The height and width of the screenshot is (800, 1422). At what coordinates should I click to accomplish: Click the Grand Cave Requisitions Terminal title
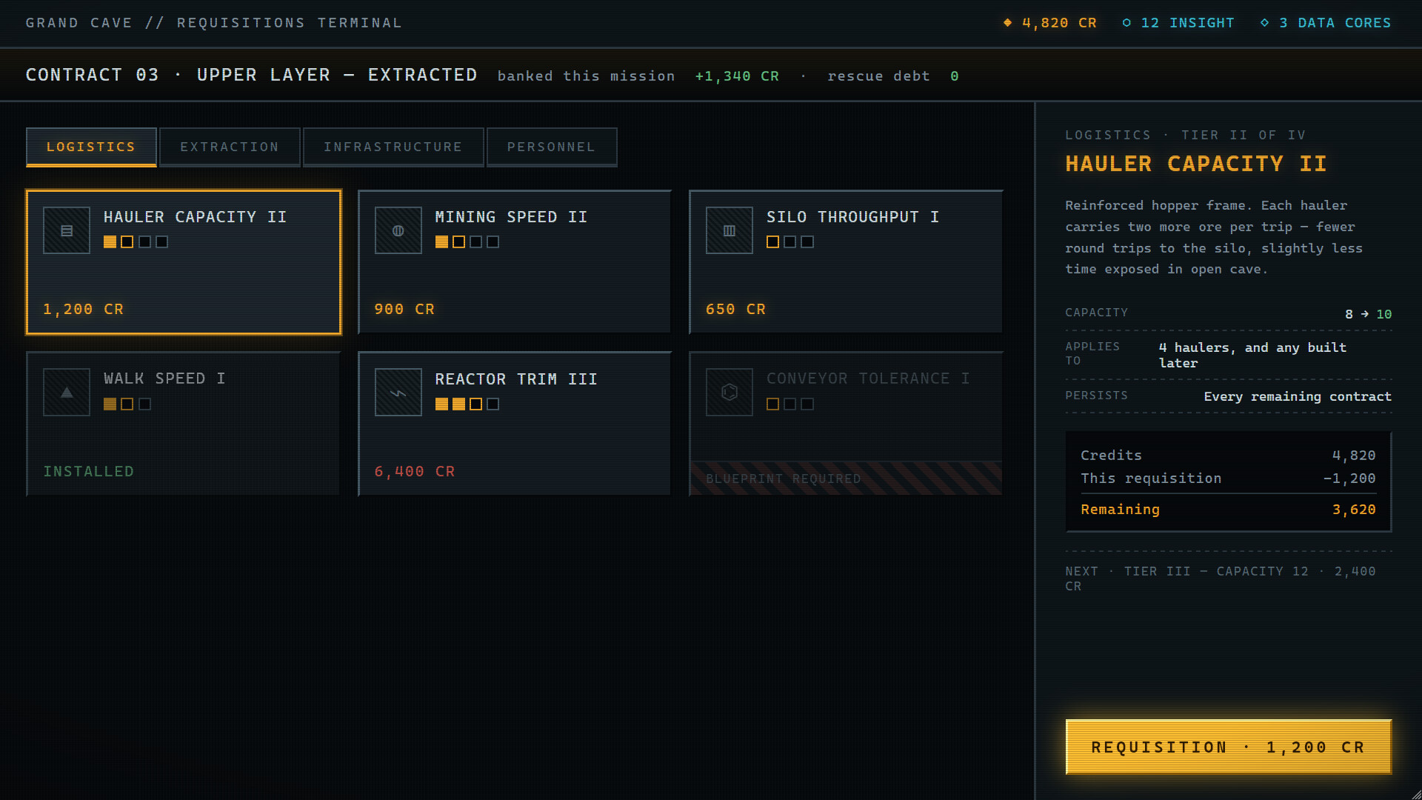[214, 23]
